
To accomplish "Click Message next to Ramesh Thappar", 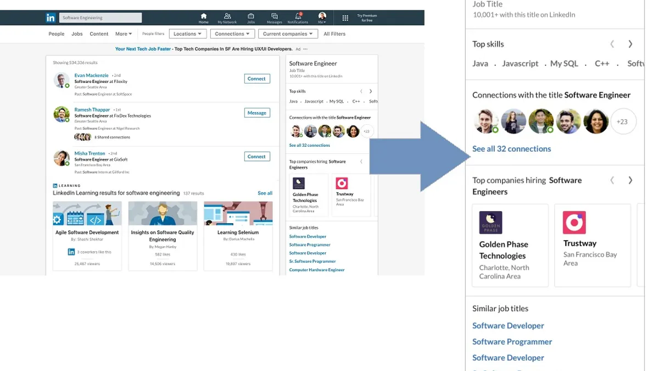I will 257,113.
